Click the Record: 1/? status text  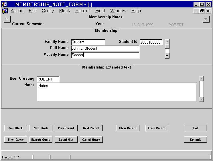point(11,157)
